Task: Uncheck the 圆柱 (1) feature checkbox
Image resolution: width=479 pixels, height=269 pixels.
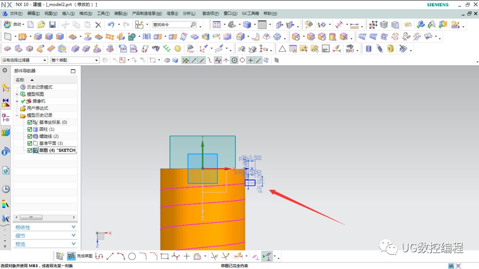Action: pyautogui.click(x=30, y=129)
